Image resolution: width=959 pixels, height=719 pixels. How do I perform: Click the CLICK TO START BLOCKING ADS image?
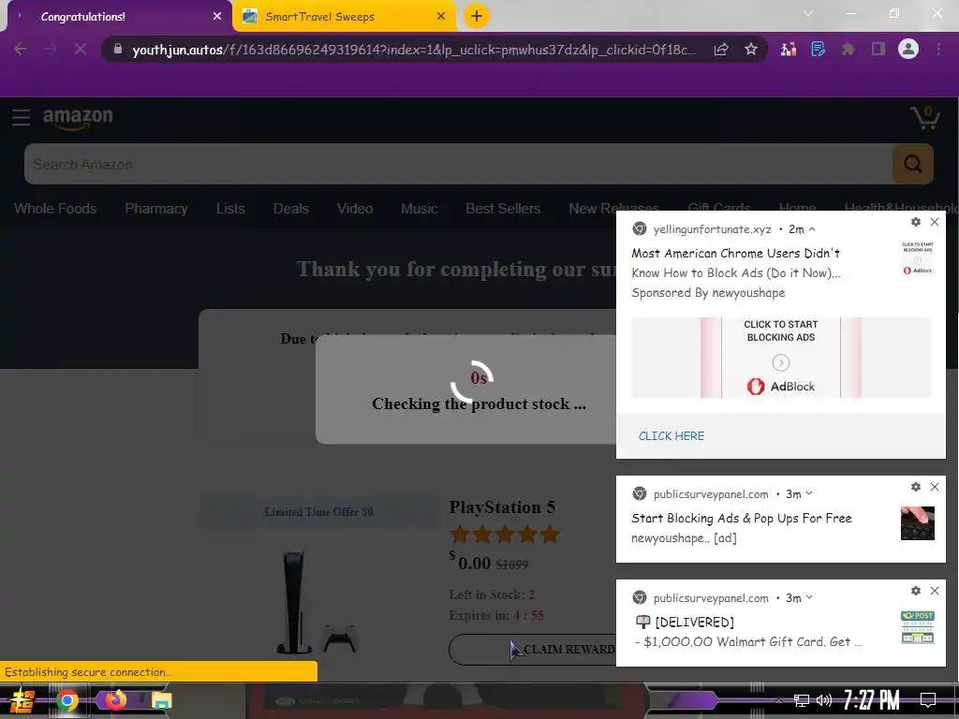point(781,358)
